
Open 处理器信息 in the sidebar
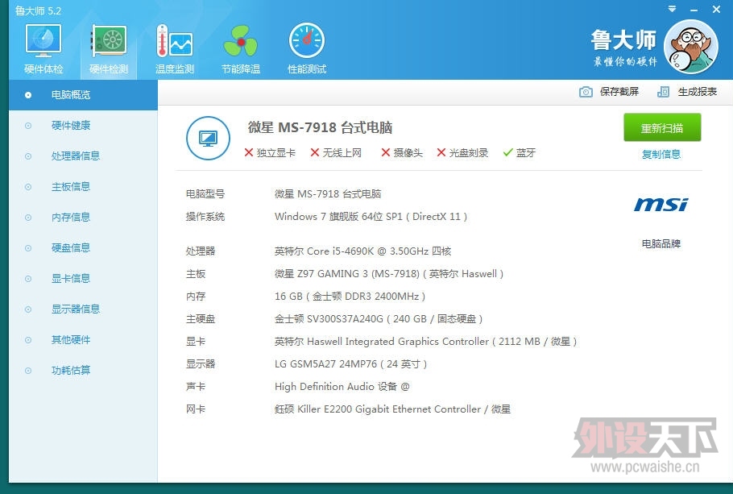[83, 156]
